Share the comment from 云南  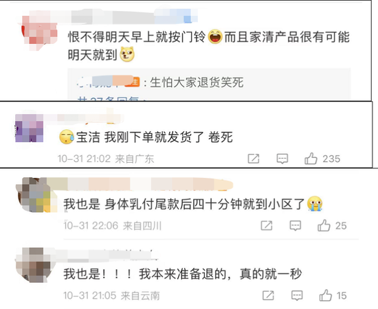(268, 295)
